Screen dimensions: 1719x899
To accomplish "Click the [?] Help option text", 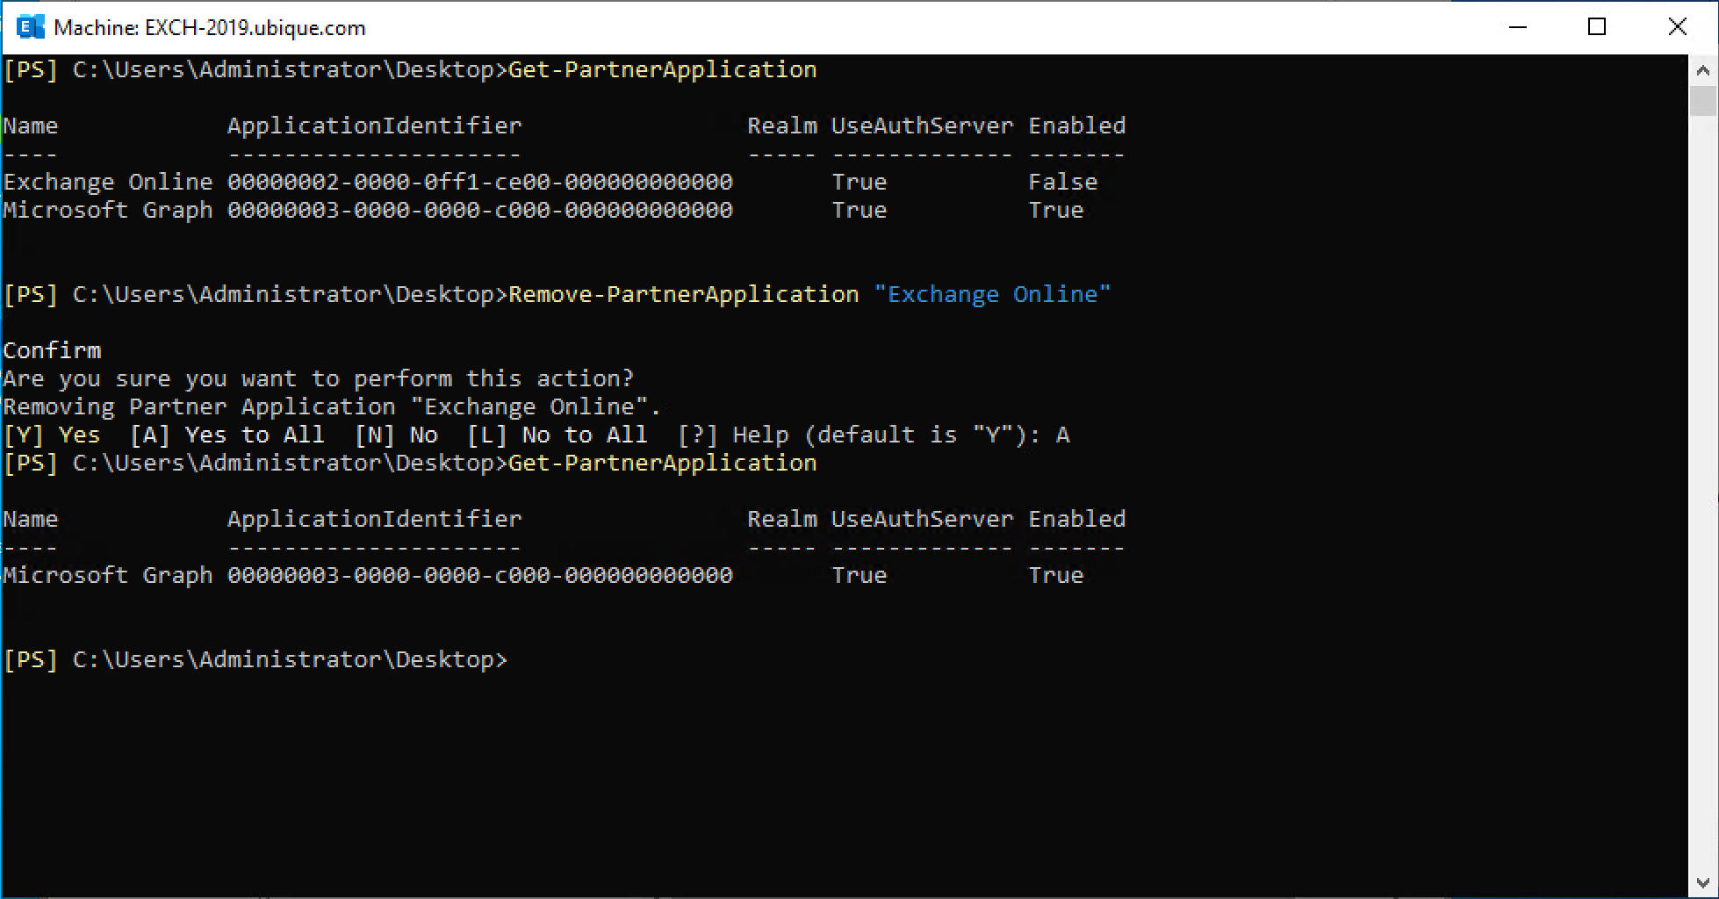I will point(733,435).
